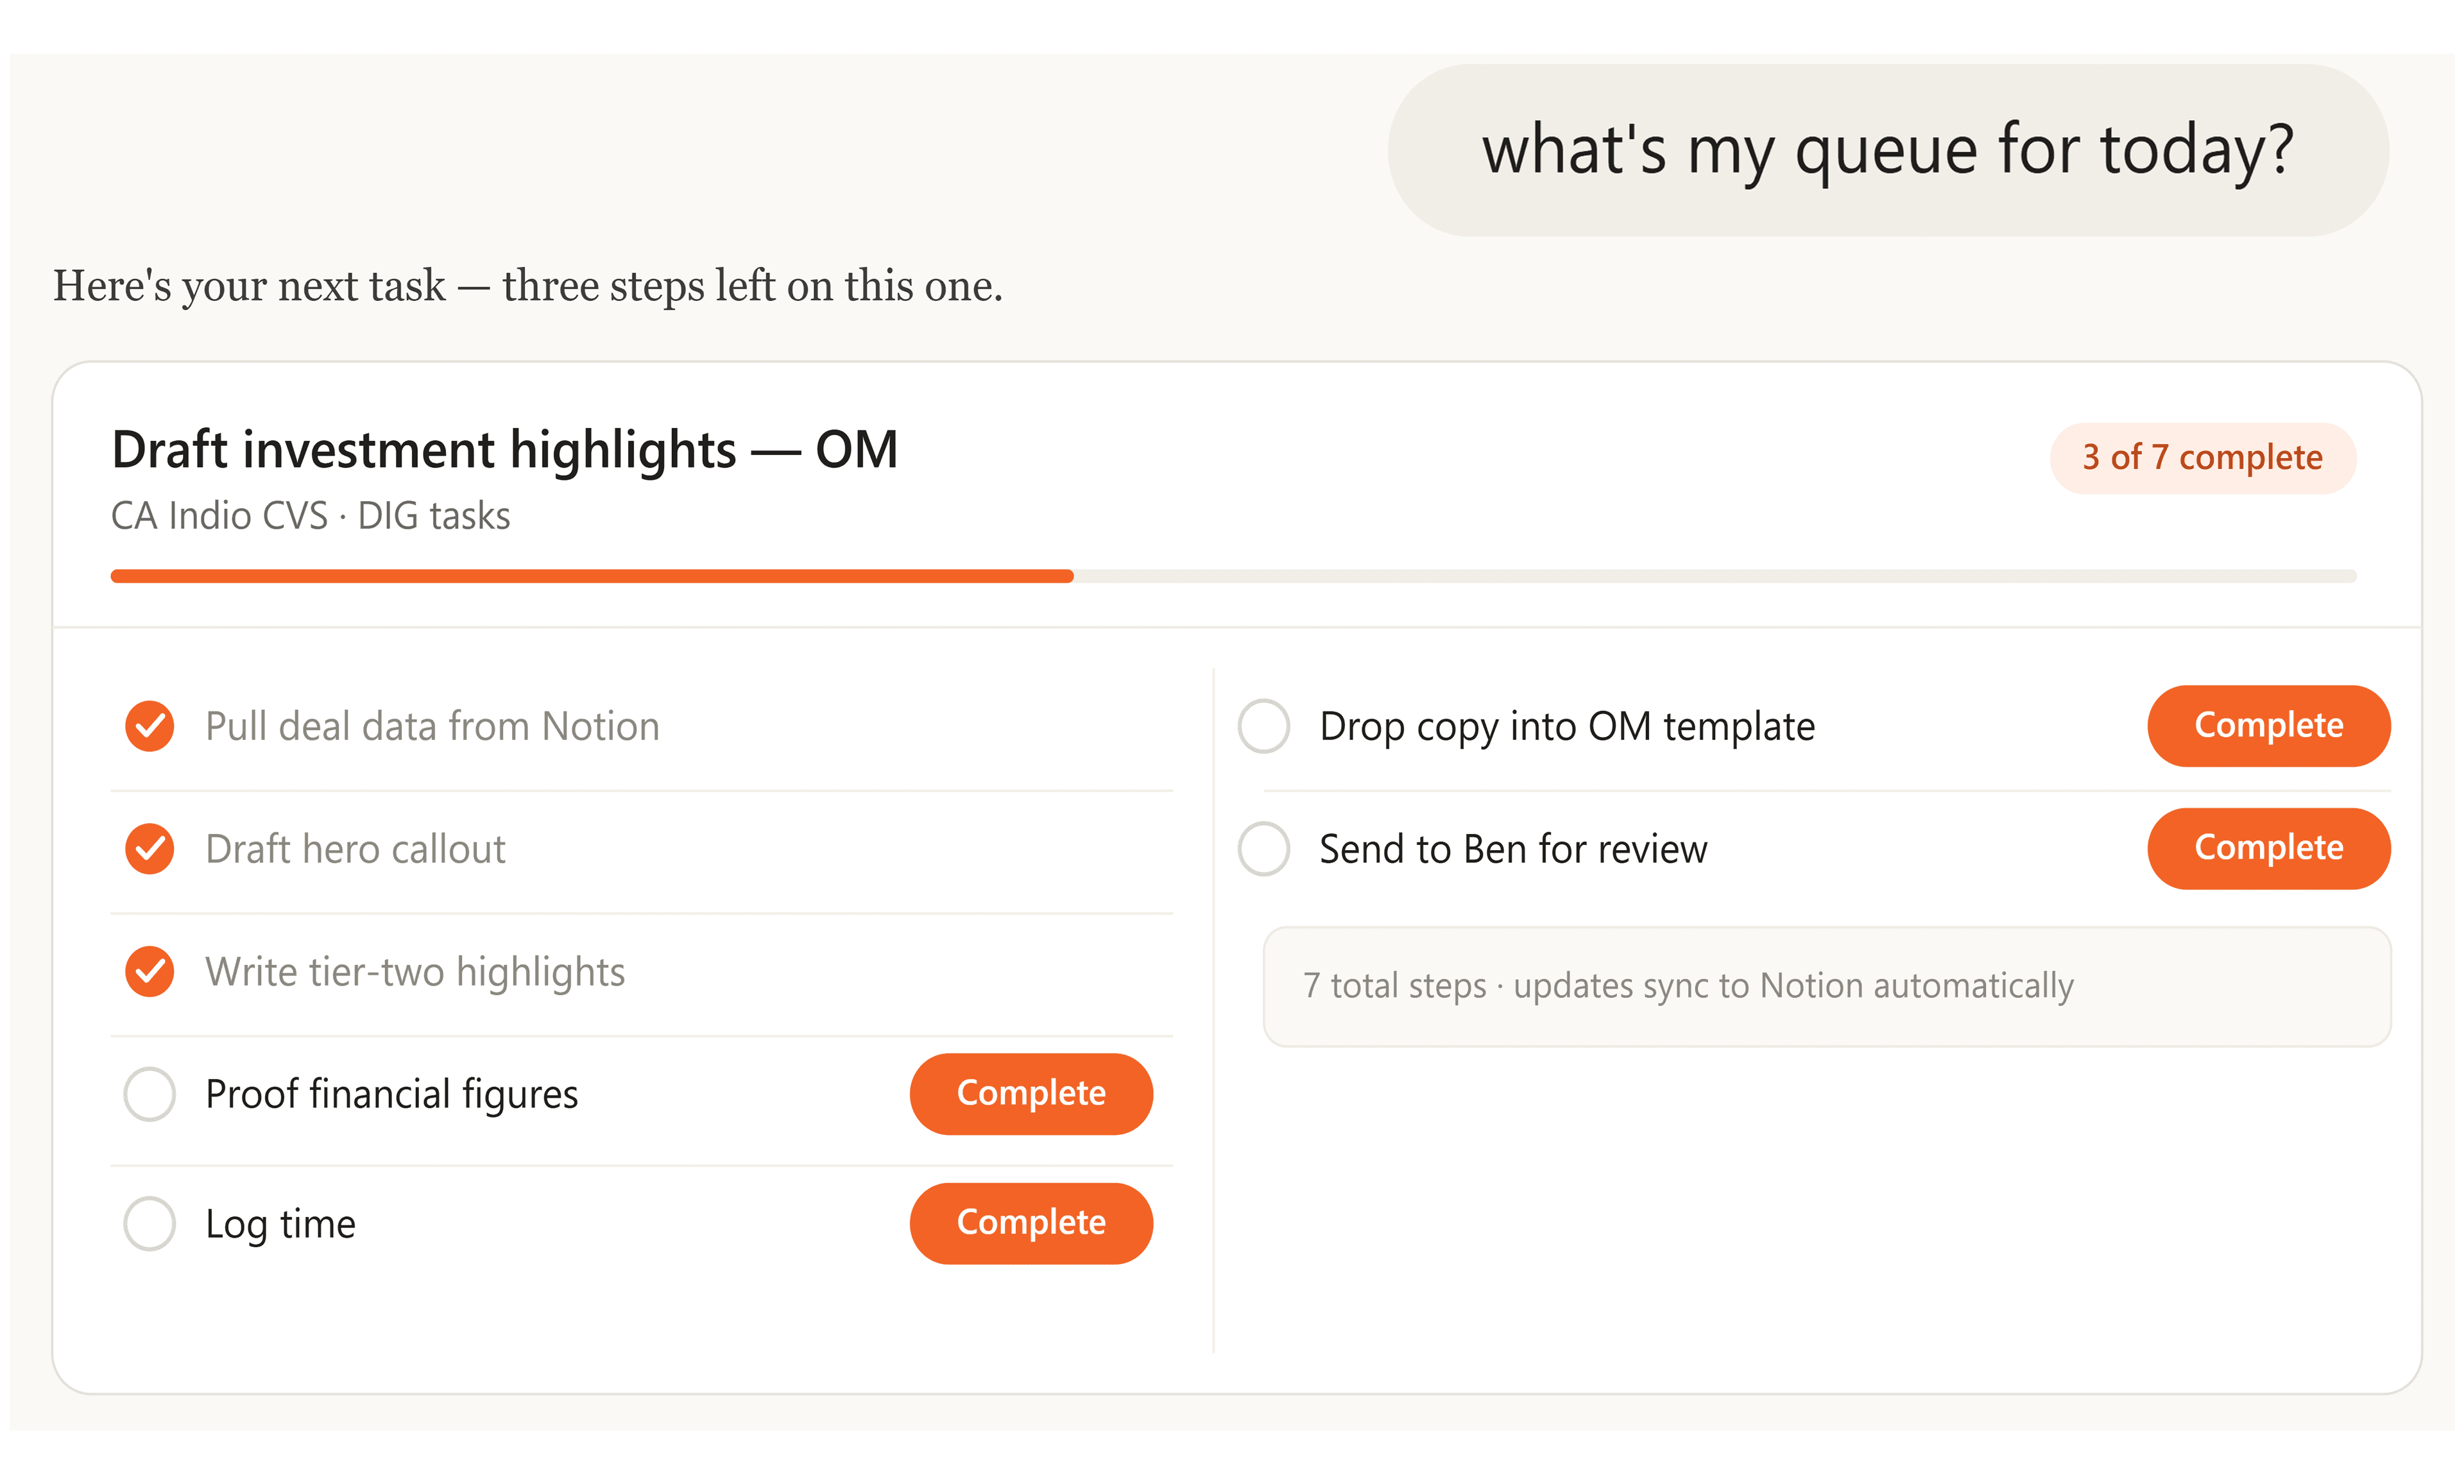Uncheck the Write tier-two highlights checkmark

tap(150, 972)
